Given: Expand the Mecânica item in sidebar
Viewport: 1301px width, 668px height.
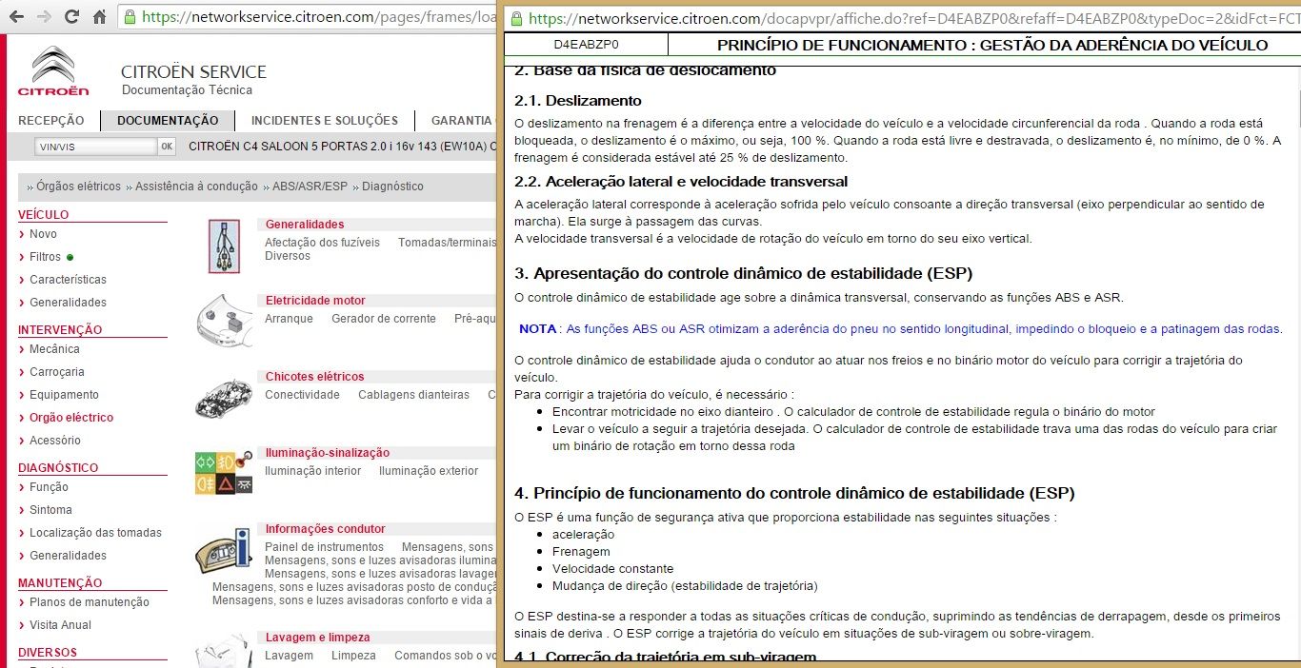Looking at the screenshot, I should tap(54, 349).
